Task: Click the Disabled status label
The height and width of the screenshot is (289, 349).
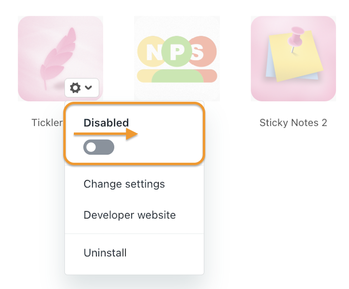Action: pos(106,123)
